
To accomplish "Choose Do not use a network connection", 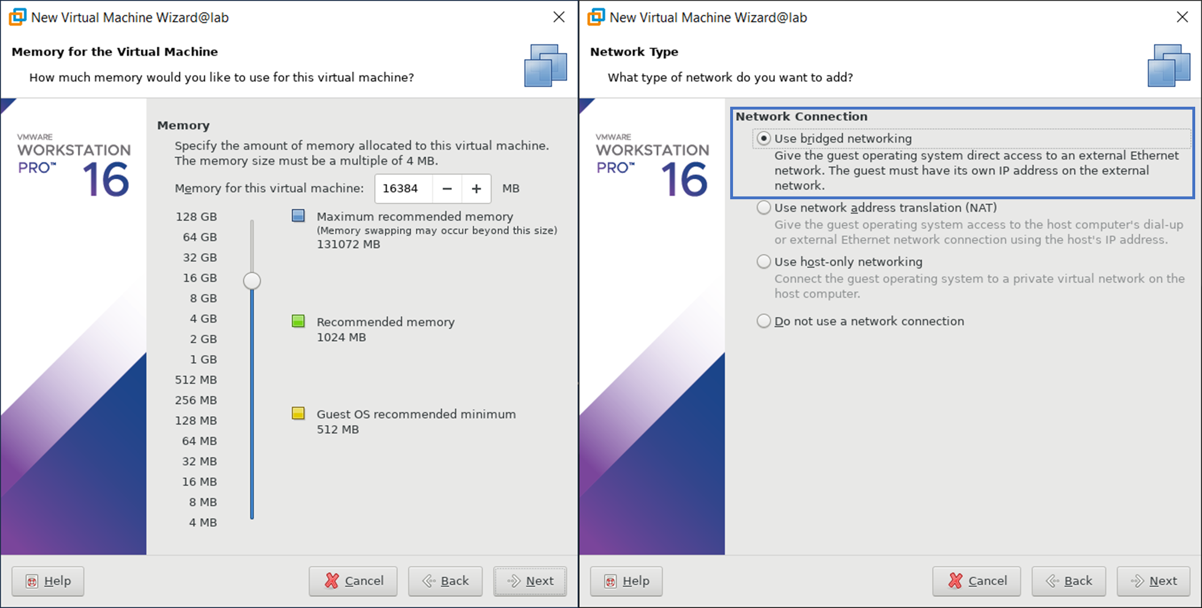I will (x=764, y=321).
